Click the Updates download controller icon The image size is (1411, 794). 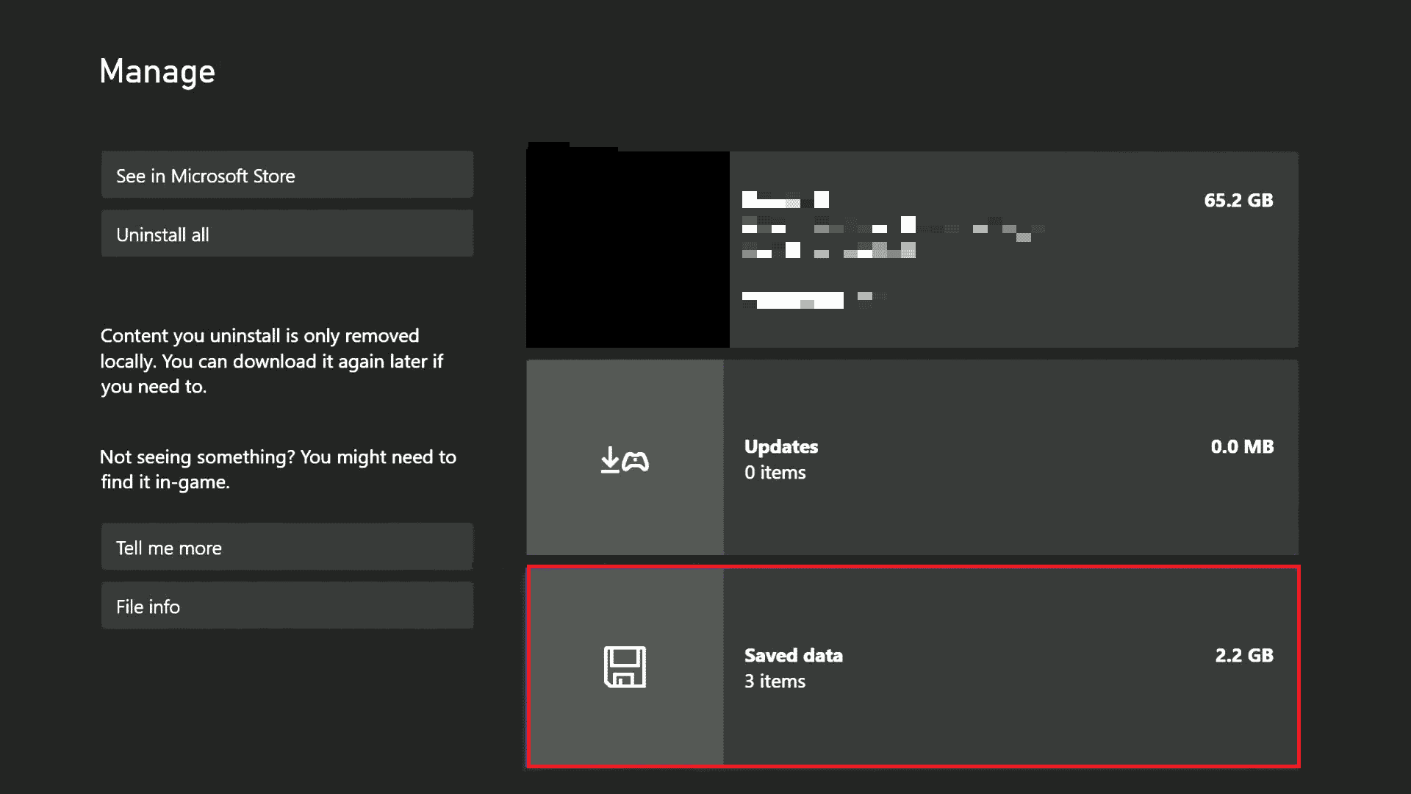coord(625,460)
